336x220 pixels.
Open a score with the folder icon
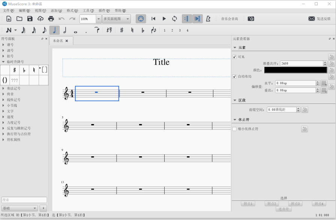coord(19,19)
